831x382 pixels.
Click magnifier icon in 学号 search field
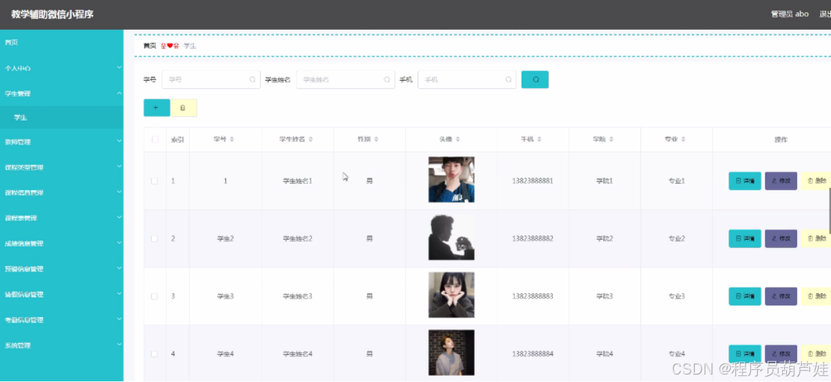[252, 80]
